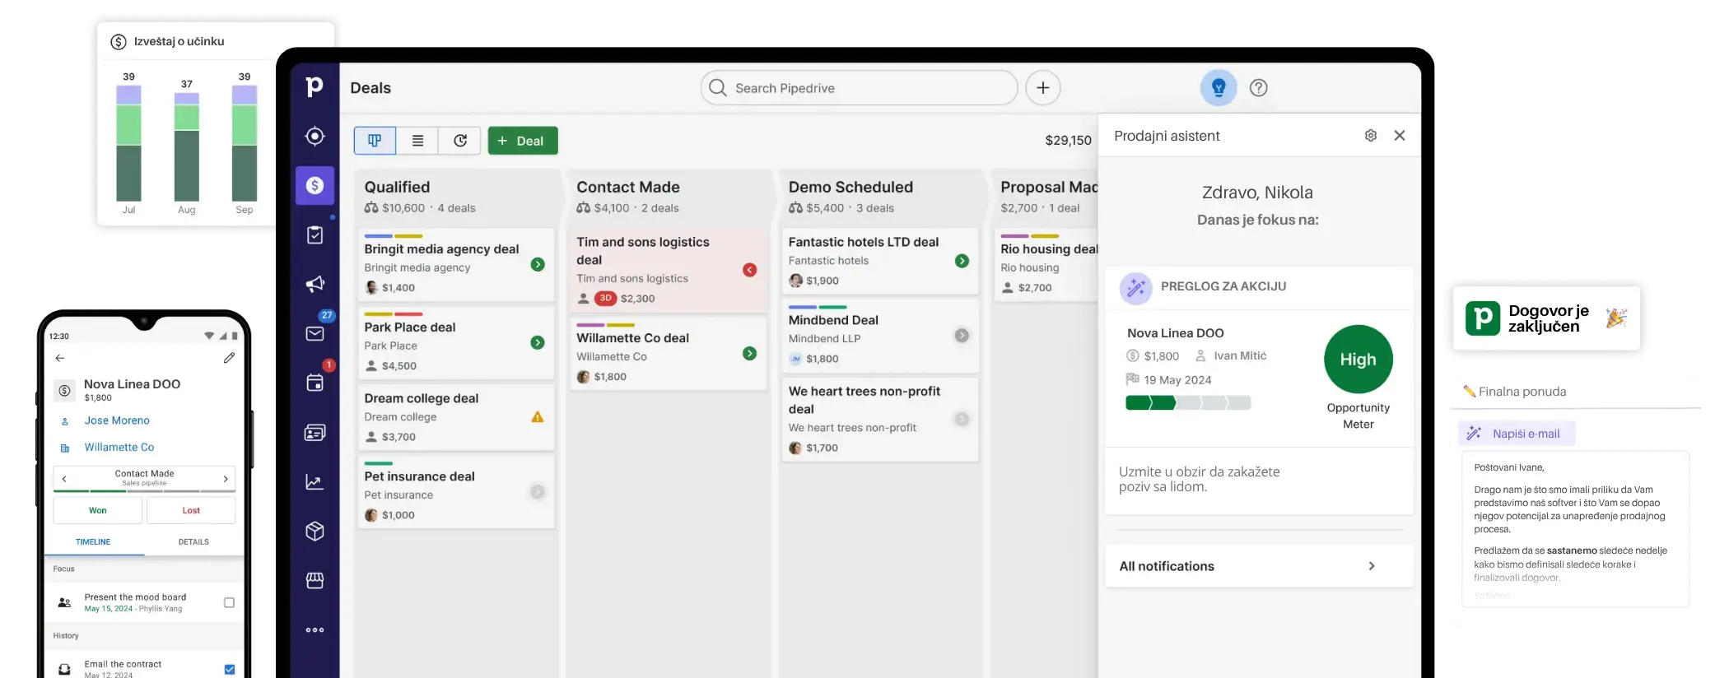Switch to pipeline kanban view
The image size is (1729, 678).
coord(375,141)
